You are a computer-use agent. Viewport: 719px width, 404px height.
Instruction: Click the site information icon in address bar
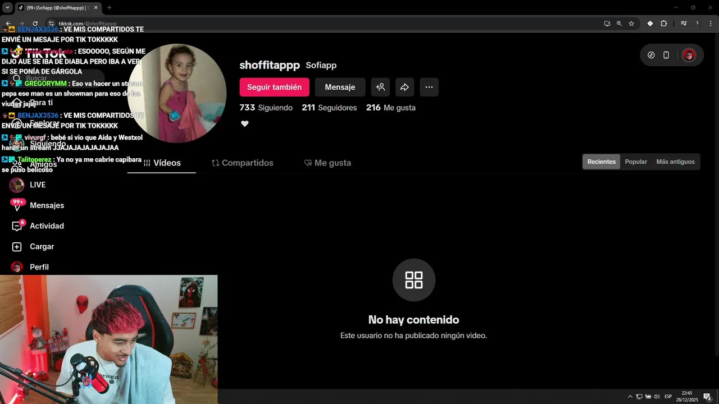[x=51, y=24]
